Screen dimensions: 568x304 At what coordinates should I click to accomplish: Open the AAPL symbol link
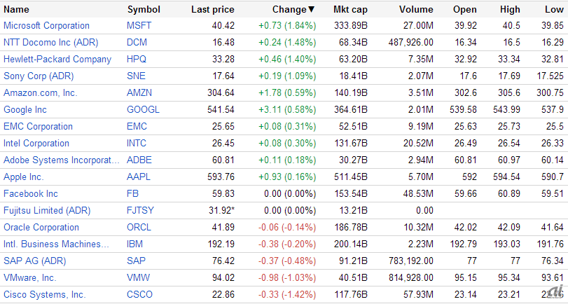(139, 177)
